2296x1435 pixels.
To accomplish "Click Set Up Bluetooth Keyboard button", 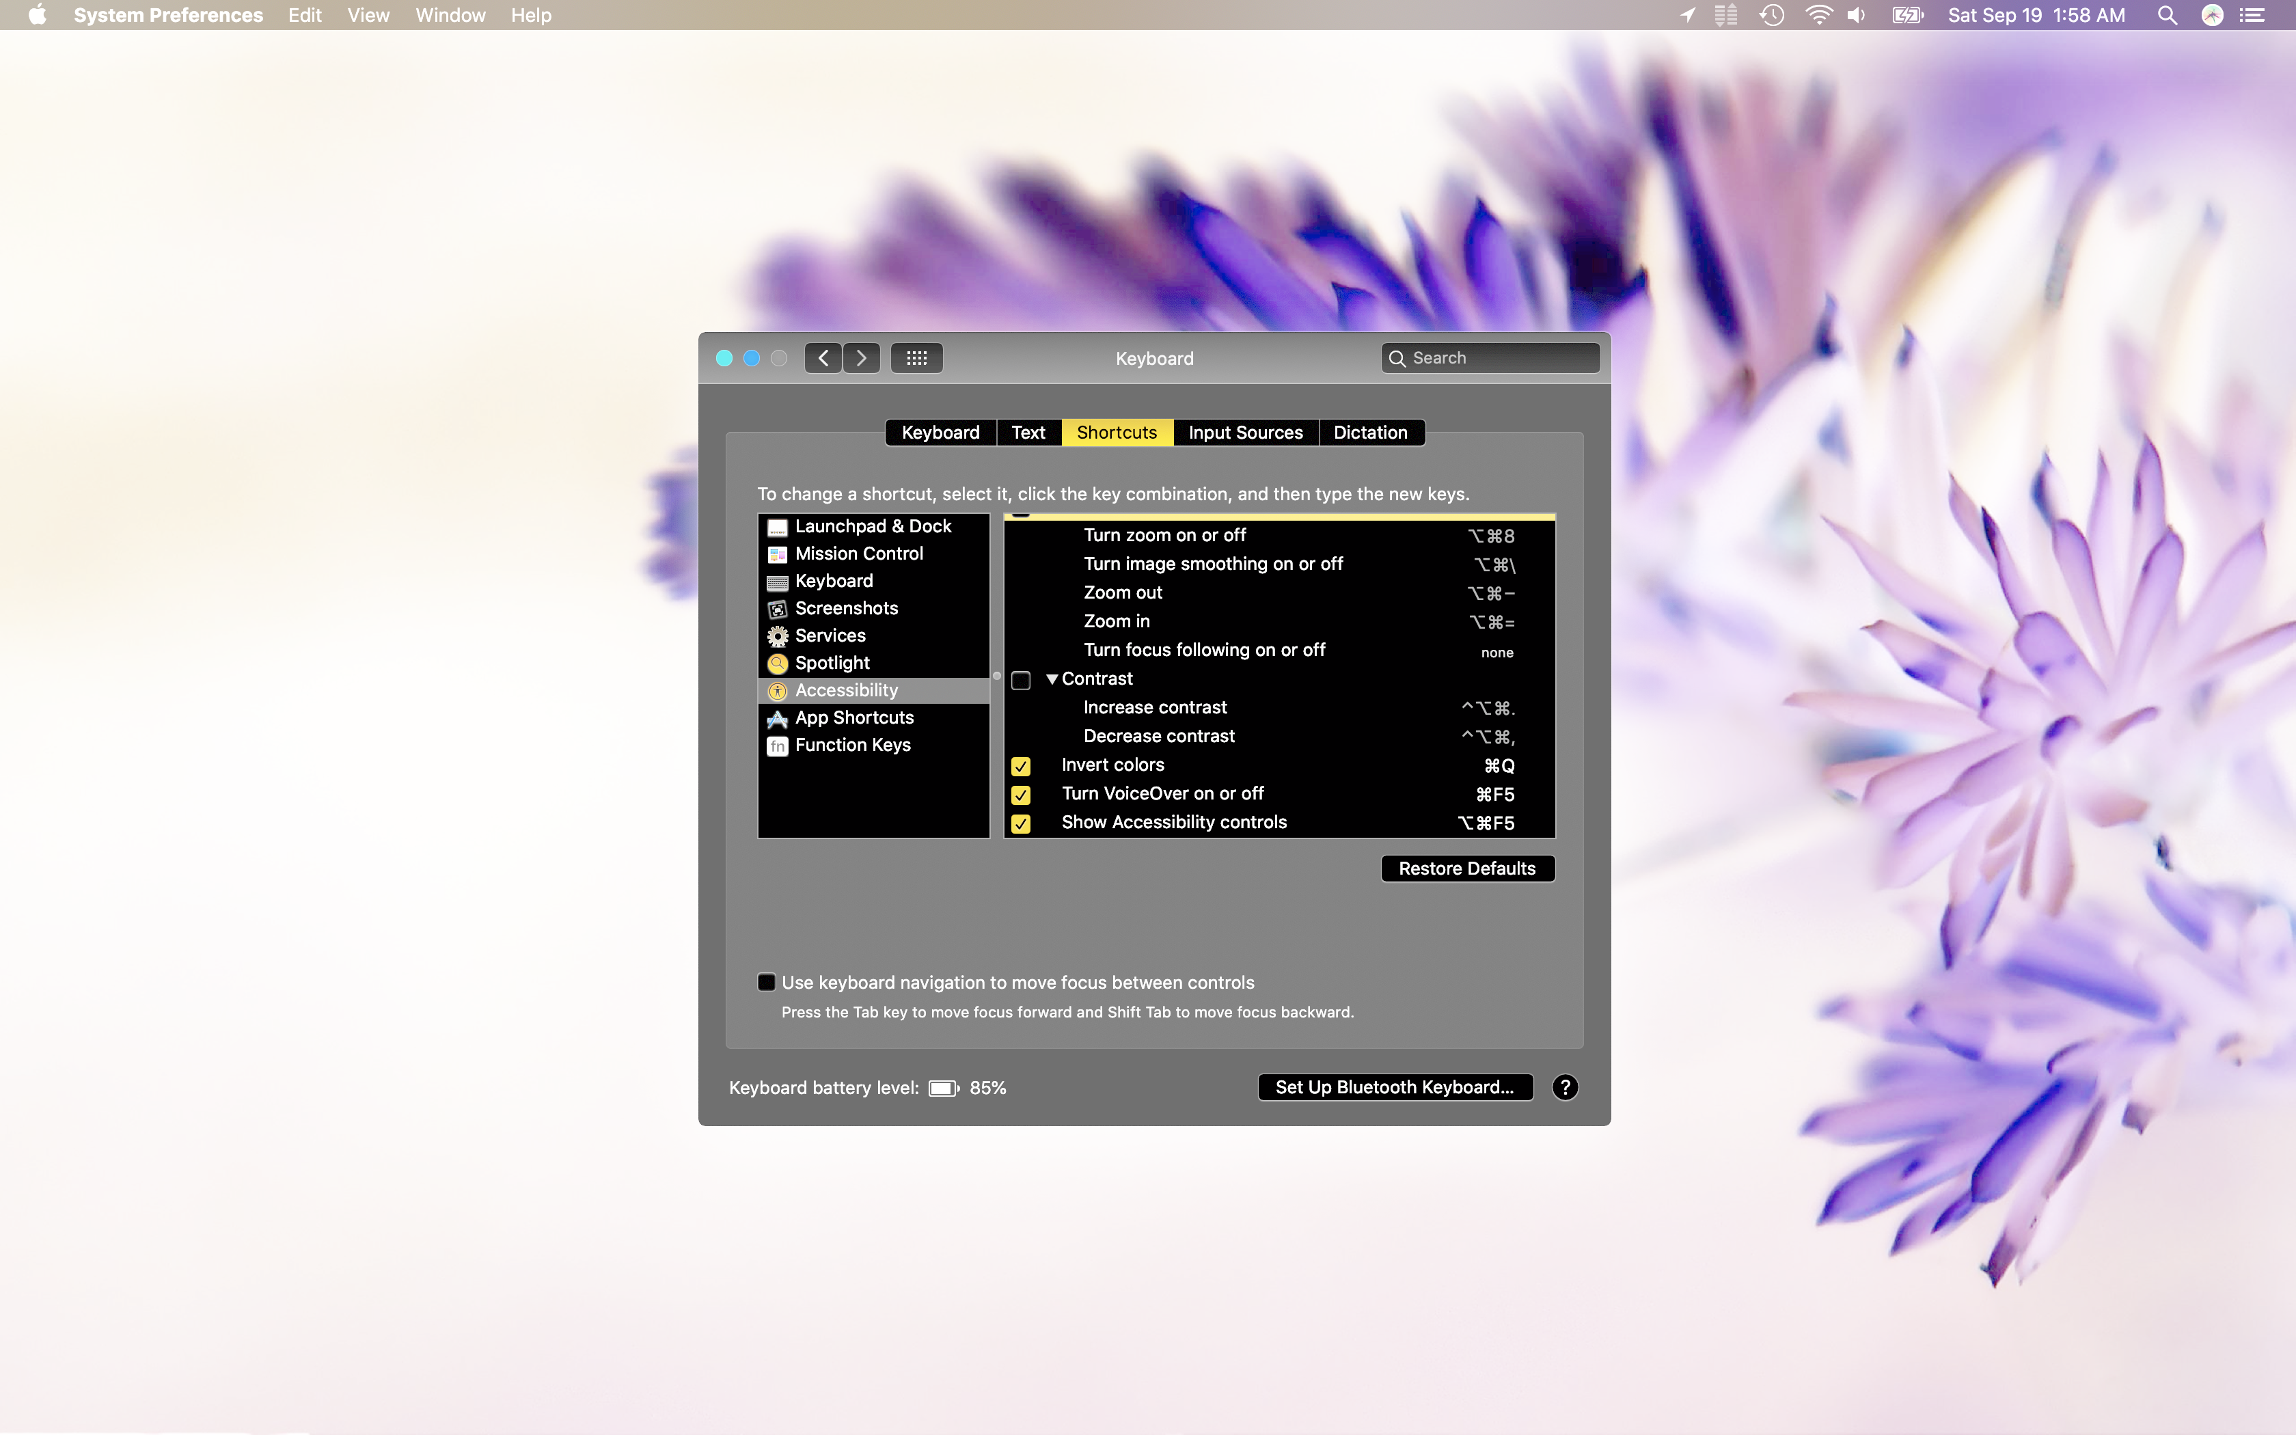I will click(1395, 1086).
